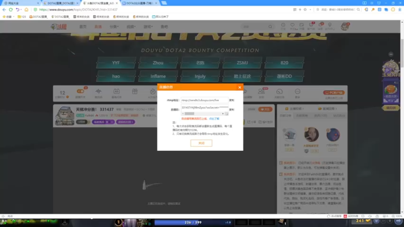This screenshot has height=227, width=404.
Task: Click right arrow of stream code scrollbar
Action: (x=223, y=113)
